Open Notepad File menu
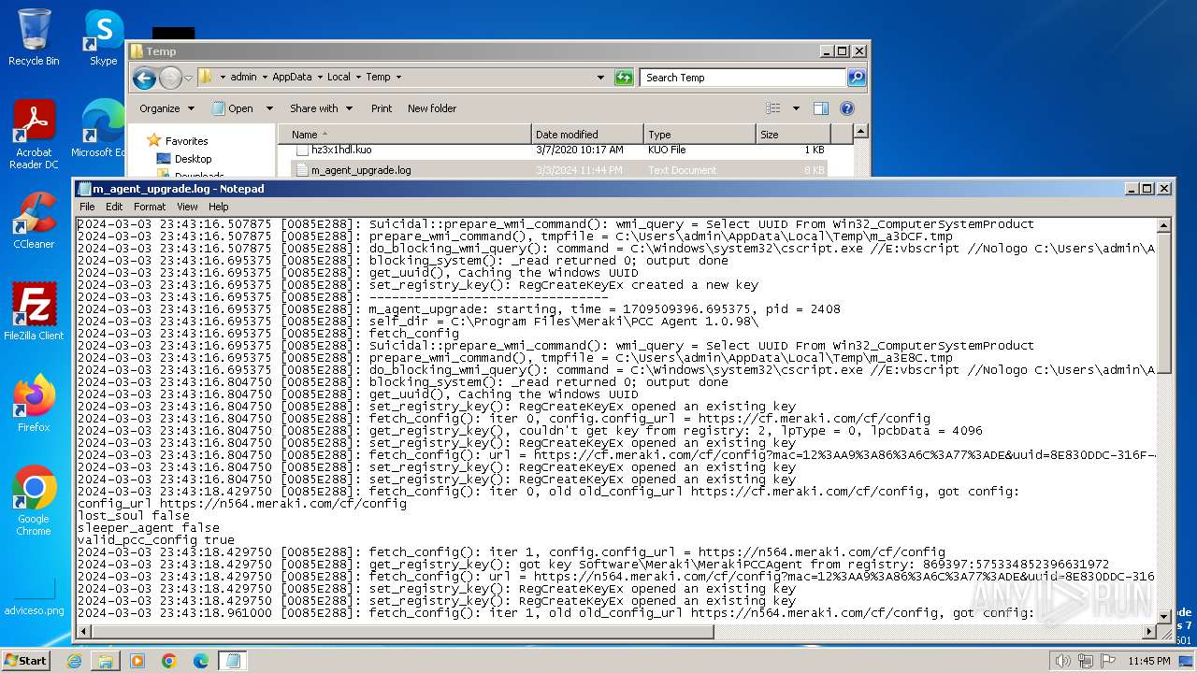The image size is (1197, 673). [x=87, y=207]
